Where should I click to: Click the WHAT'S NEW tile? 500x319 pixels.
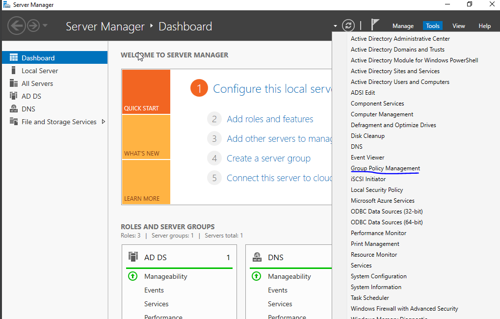click(x=146, y=137)
